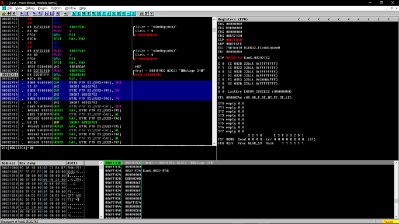The width and height of the screenshot is (399, 224).
Task: Click the LastErr ERROR_SUCCESS line
Action: (255, 92)
